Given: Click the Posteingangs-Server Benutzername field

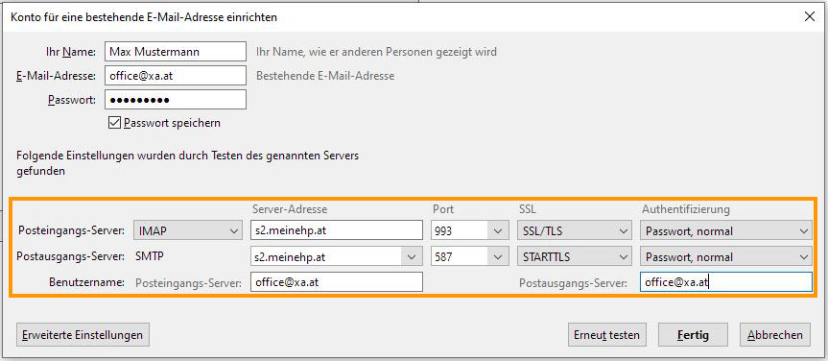Looking at the screenshot, I should (x=337, y=282).
